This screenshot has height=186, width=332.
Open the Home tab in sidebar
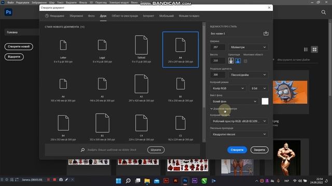pos(21,32)
